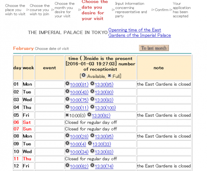
Task: Select 13:30(95) on Monday 08
Action: click(x=104, y=136)
